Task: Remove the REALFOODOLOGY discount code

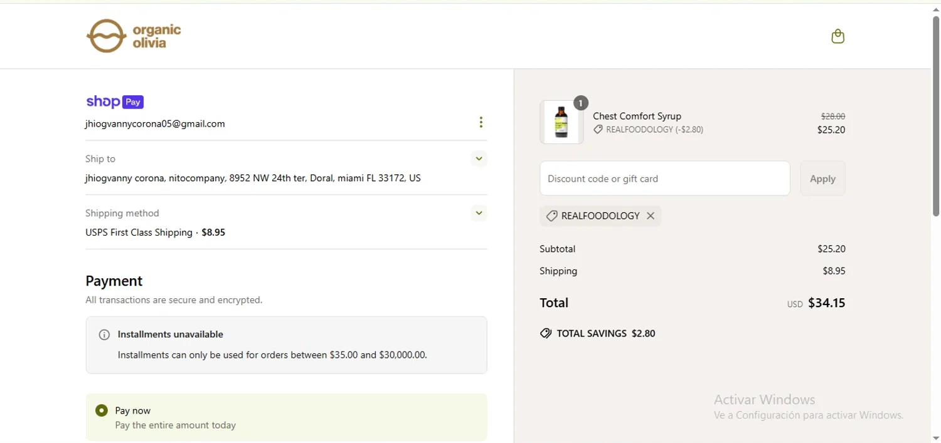Action: tap(651, 216)
